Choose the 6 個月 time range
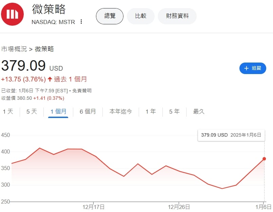273x212 pixels. click(x=88, y=112)
